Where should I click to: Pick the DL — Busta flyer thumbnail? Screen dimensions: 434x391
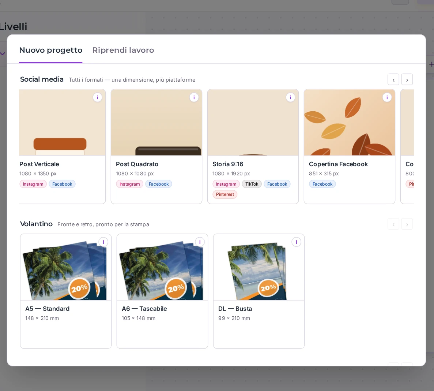259,267
